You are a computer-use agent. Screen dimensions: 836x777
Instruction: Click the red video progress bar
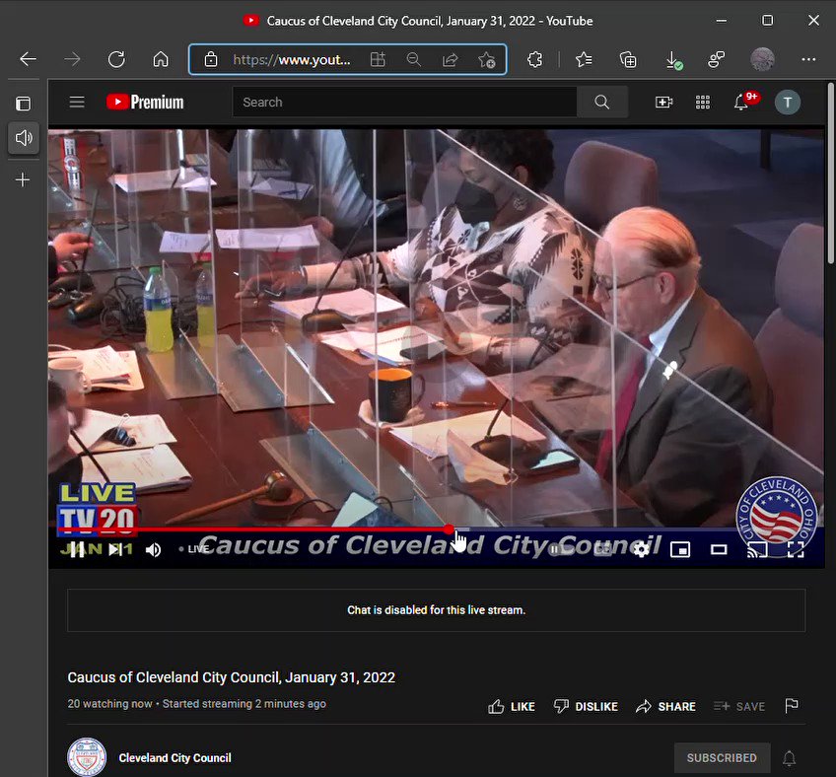253,530
